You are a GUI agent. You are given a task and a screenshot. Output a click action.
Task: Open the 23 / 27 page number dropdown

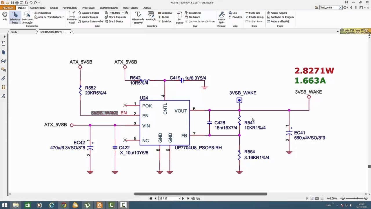[x=179, y=199]
